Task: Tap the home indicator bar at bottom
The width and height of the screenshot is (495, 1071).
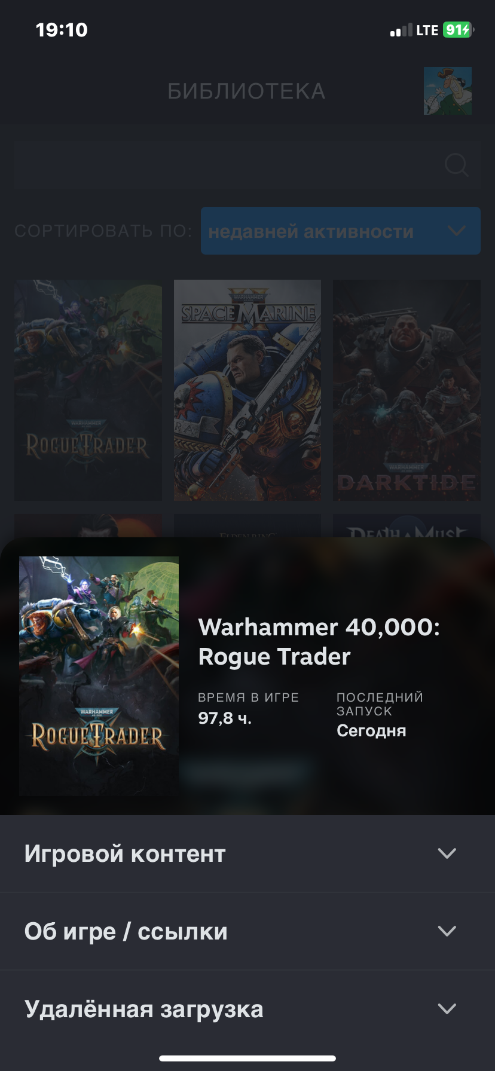Action: pos(247,1058)
